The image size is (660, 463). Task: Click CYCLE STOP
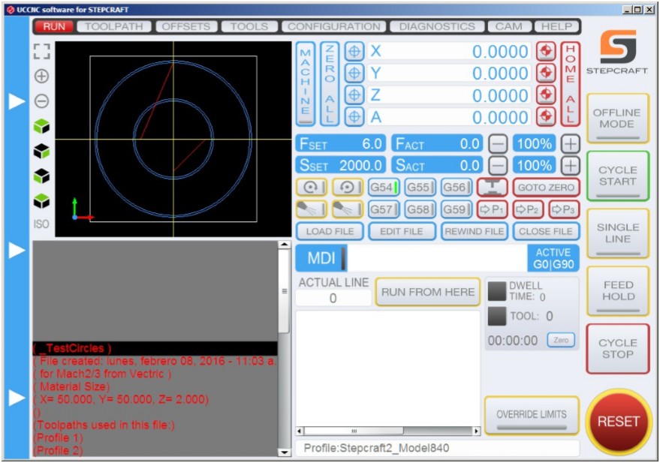[x=618, y=349]
